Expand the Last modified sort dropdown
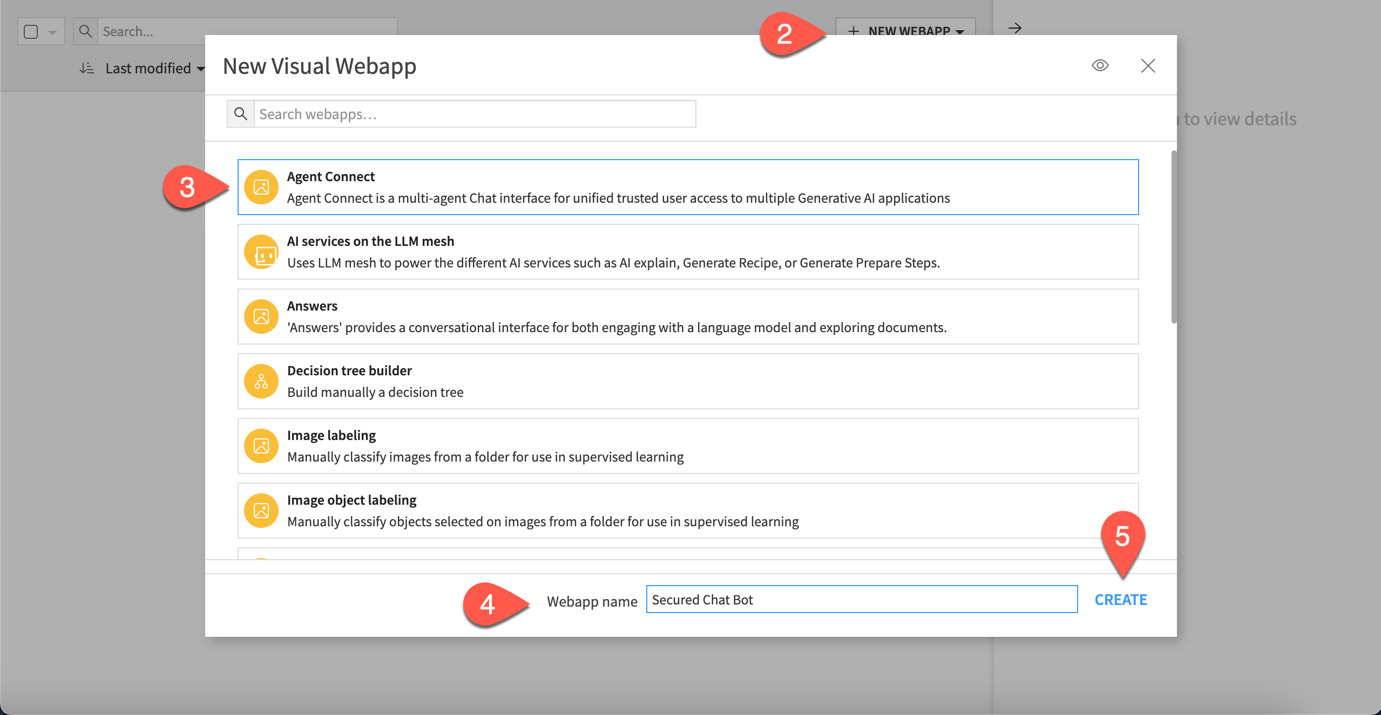The height and width of the screenshot is (715, 1381). coord(148,68)
